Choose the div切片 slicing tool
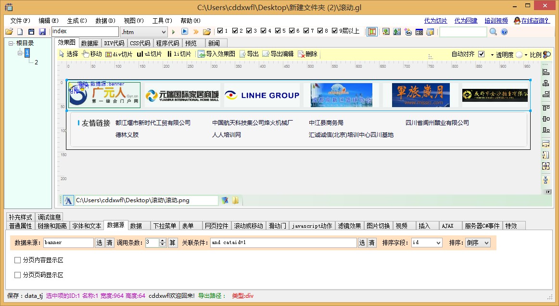Viewport: 559px width, 306px height. pyautogui.click(x=119, y=54)
